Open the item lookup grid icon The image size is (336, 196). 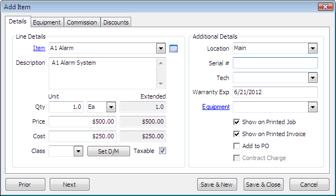[x=173, y=48]
